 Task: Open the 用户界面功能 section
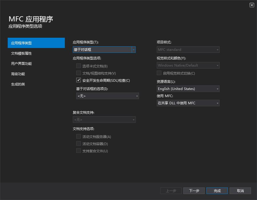click(21, 63)
